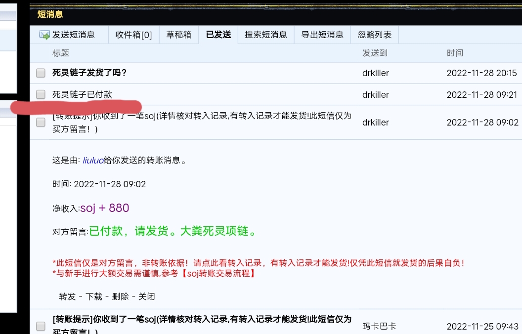This screenshot has width=522, height=334.
Task: Toggle checkbox of the 09:02 drkiller transfer message
Action: (41, 123)
